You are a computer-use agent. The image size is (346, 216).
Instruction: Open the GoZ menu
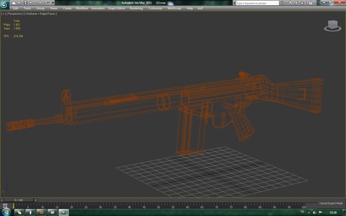tap(200, 9)
